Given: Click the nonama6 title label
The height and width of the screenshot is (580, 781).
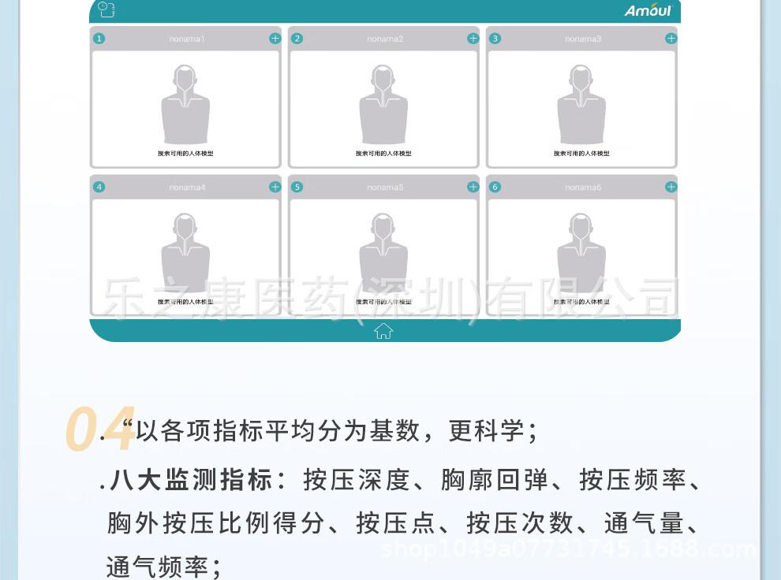Looking at the screenshot, I should pyautogui.click(x=583, y=187).
